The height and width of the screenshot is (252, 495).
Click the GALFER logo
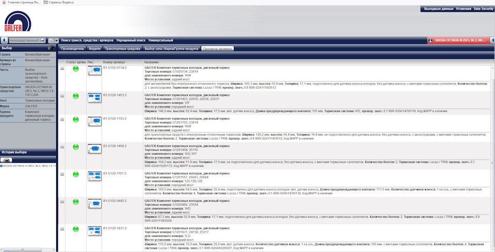coord(18,21)
